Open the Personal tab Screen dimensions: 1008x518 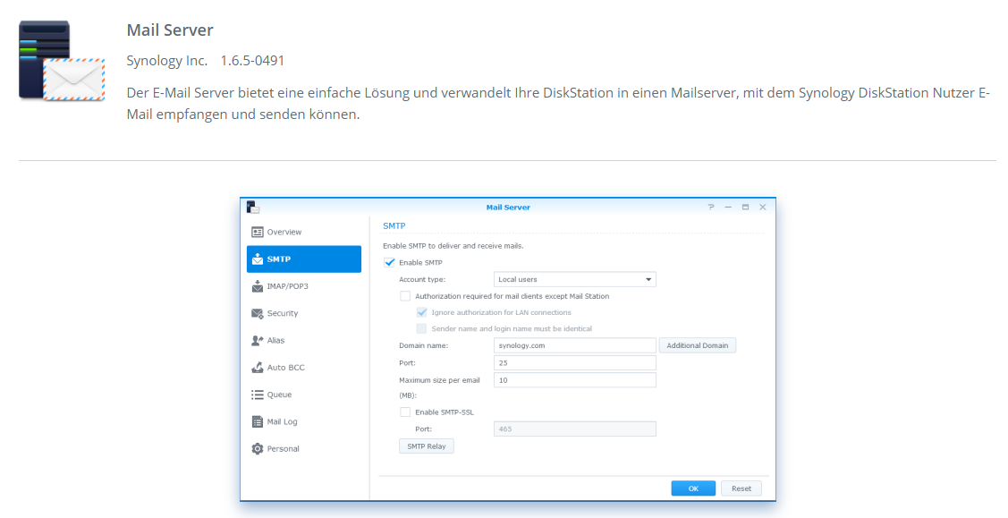pos(304,448)
